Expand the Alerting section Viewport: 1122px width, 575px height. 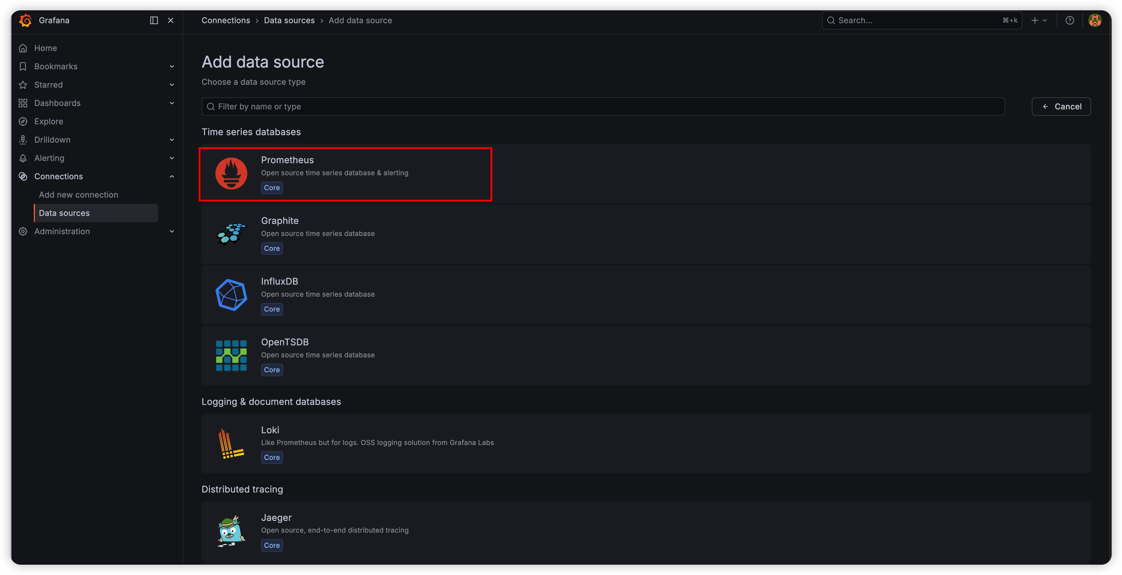click(x=172, y=158)
